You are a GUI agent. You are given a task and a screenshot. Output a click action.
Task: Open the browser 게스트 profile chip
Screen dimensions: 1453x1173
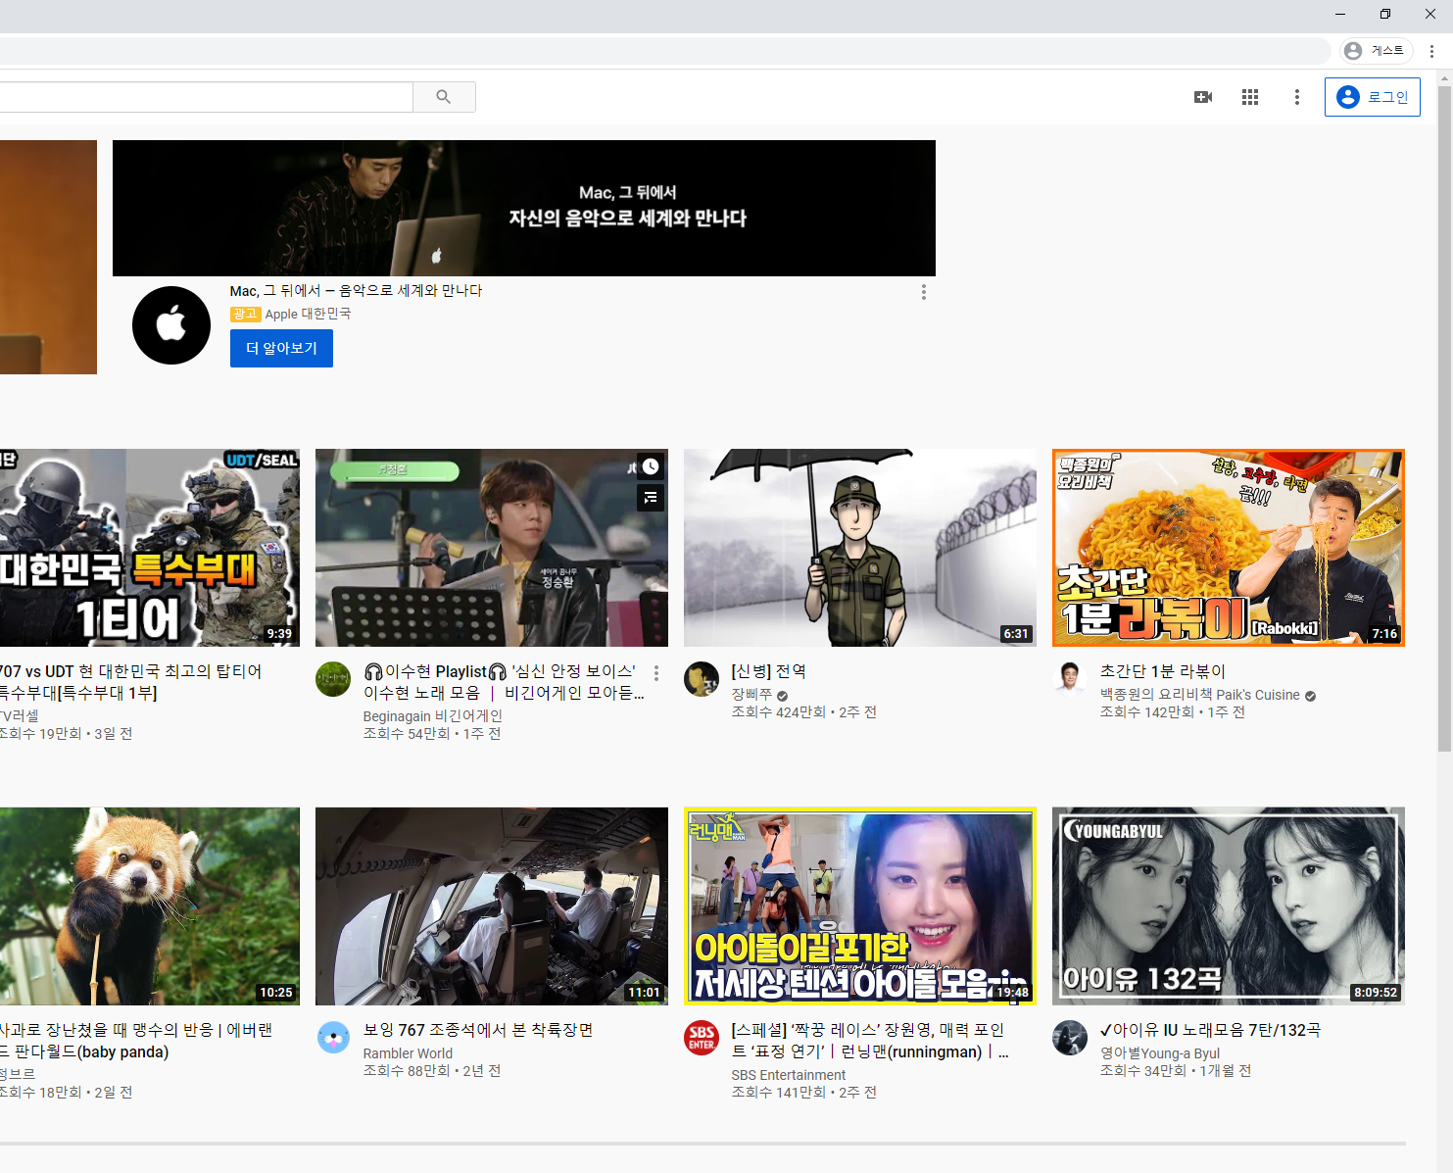pos(1377,51)
